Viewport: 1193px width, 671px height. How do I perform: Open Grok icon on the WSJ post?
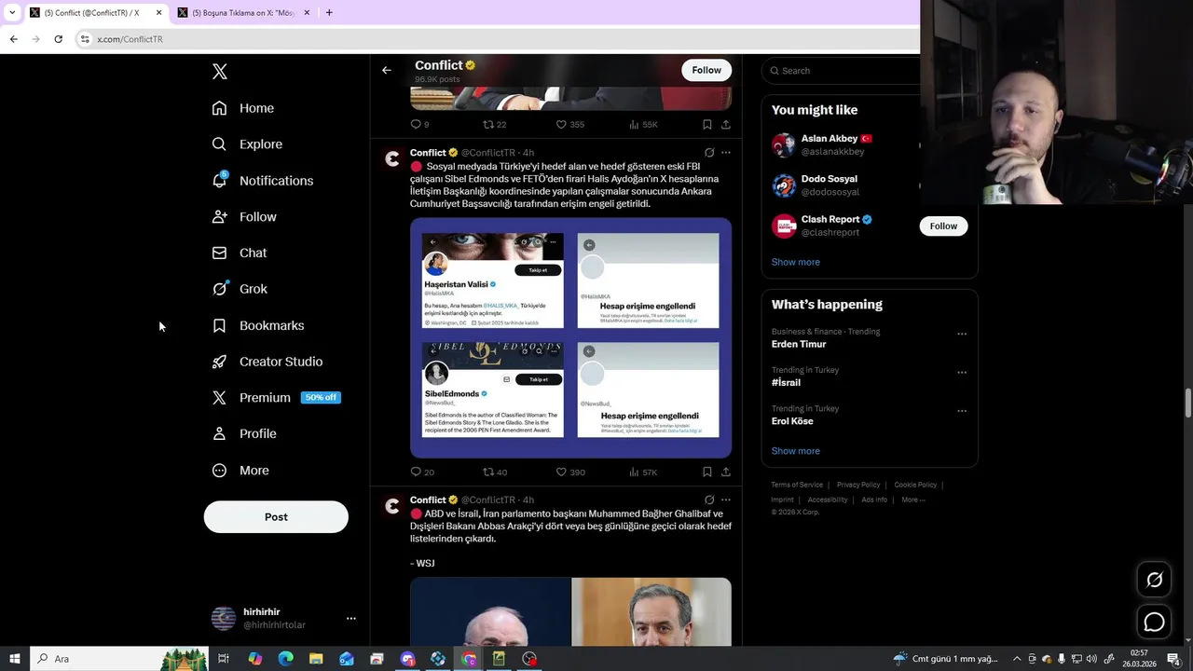(x=709, y=500)
